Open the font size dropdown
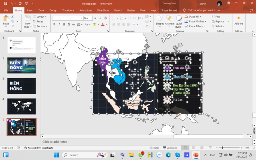Viewport: 256px width, 160px height. pyautogui.click(x=91, y=18)
